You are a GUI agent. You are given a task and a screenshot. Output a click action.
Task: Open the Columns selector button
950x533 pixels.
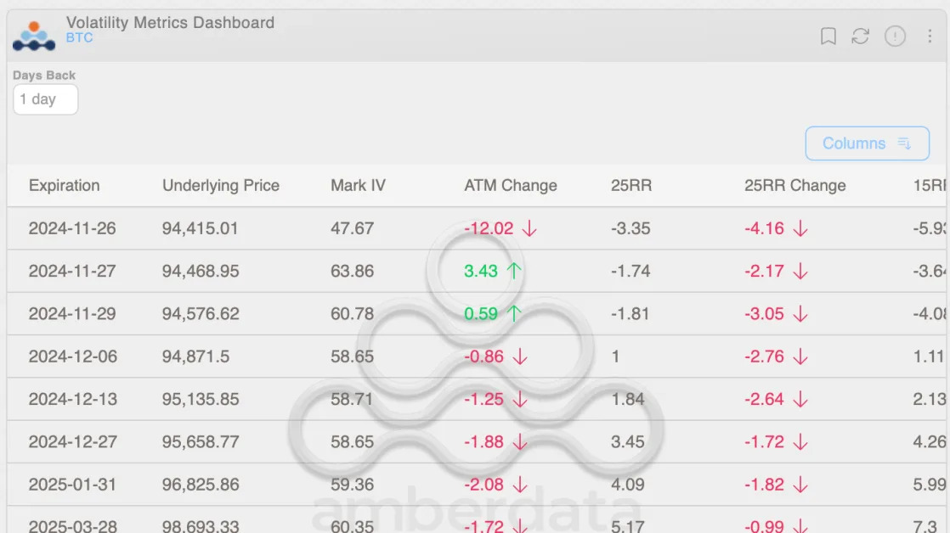[x=867, y=143]
